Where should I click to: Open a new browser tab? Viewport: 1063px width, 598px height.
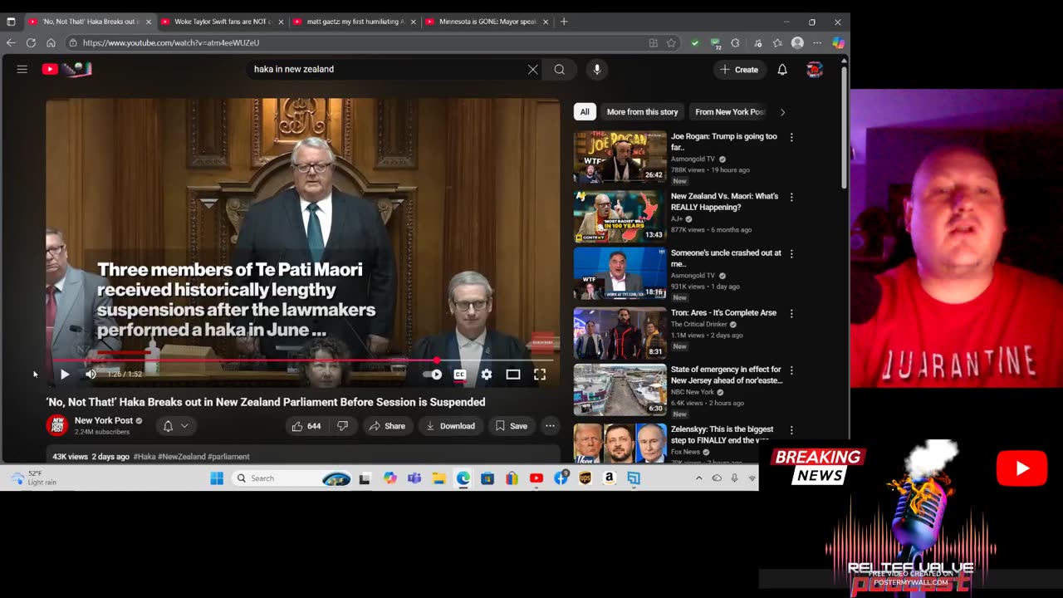[564, 22]
